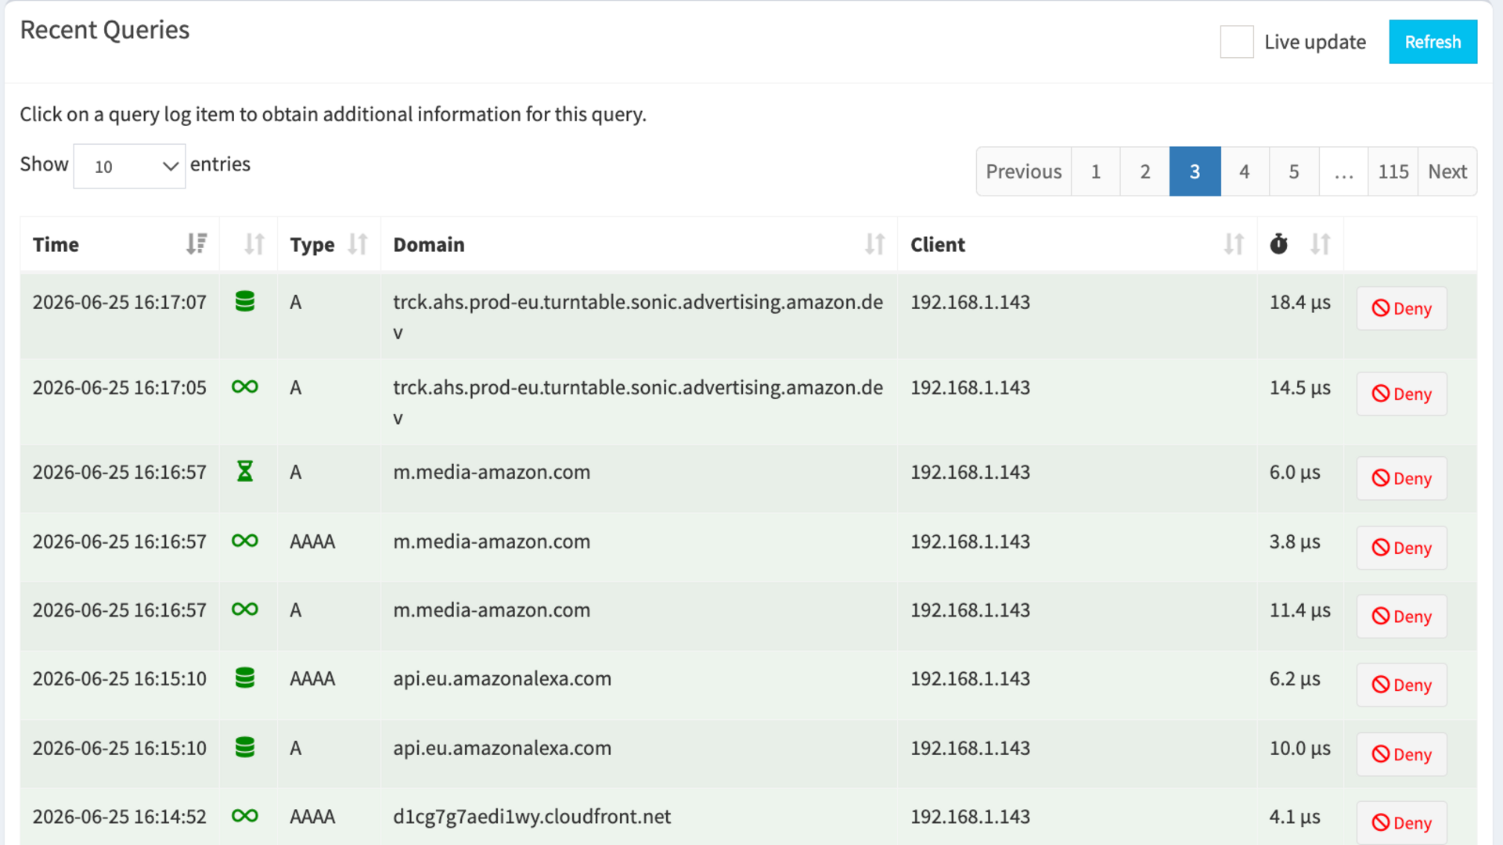Go to page 2 of results
Image resolution: width=1503 pixels, height=845 pixels.
click(1144, 171)
